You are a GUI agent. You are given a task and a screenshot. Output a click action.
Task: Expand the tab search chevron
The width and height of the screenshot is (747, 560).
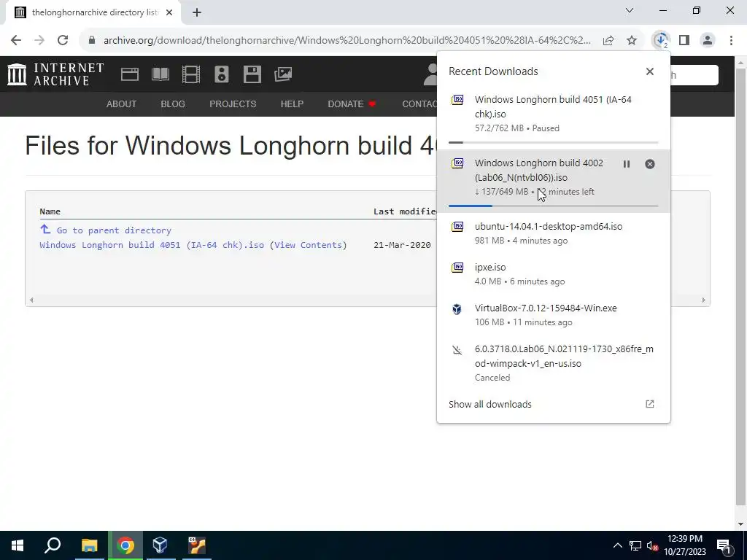[630, 10]
